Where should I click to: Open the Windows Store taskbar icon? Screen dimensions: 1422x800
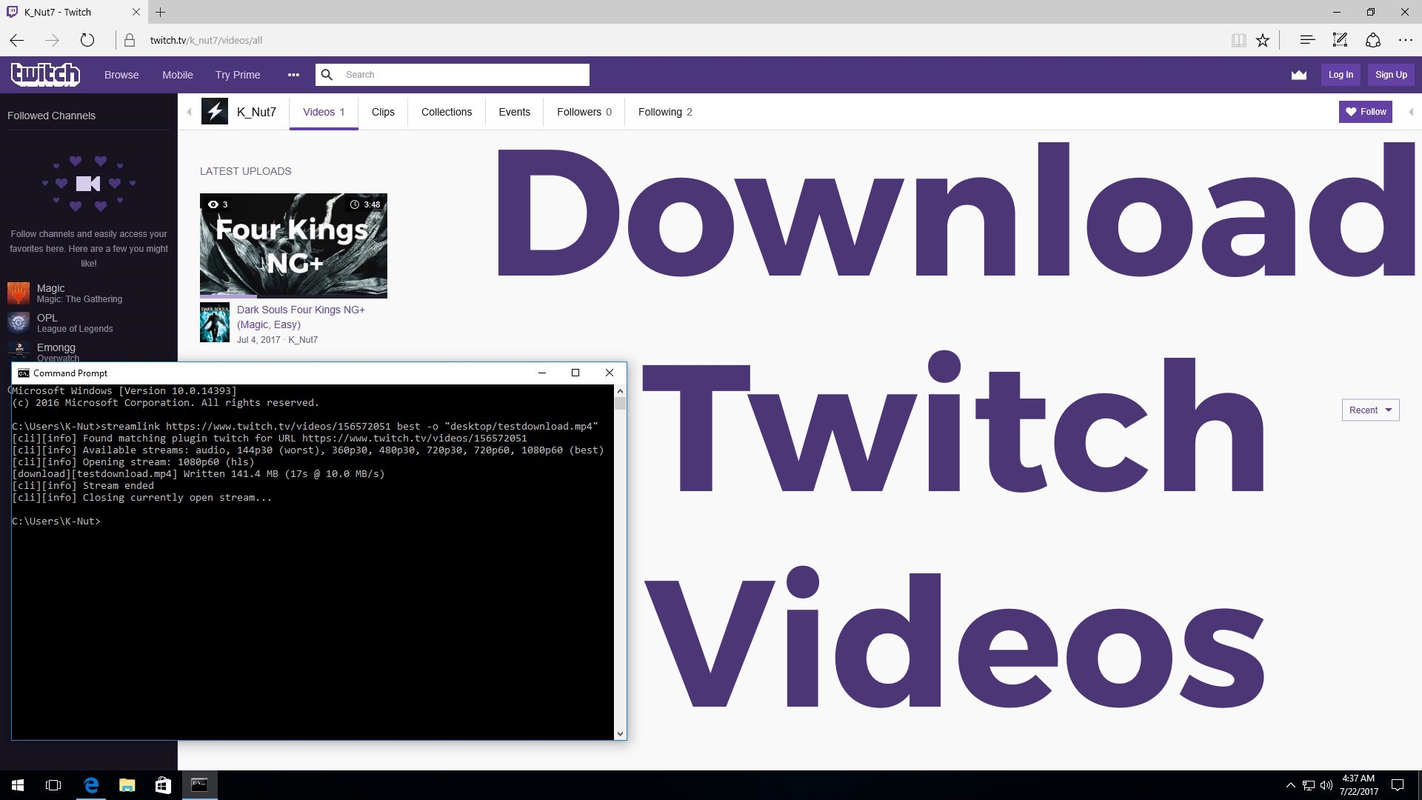tap(163, 785)
